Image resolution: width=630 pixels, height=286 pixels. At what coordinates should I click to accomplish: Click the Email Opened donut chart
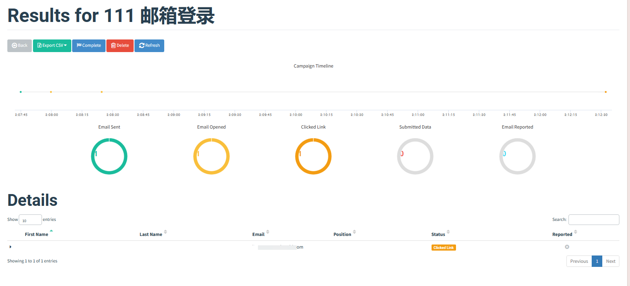[x=211, y=156]
